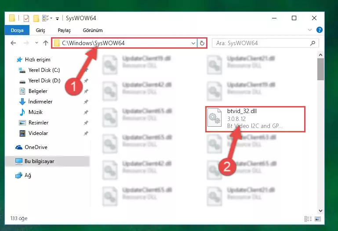338x231 pixels.
Task: Open the Görünüm ribbon tab
Action: tap(93, 30)
